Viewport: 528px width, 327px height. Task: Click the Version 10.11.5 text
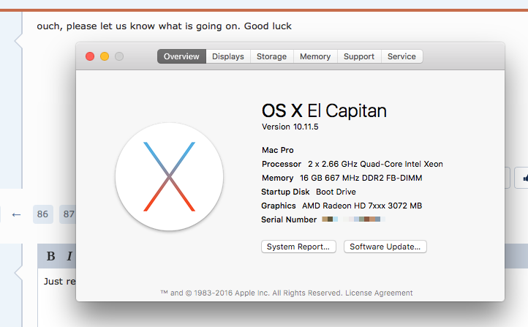290,127
